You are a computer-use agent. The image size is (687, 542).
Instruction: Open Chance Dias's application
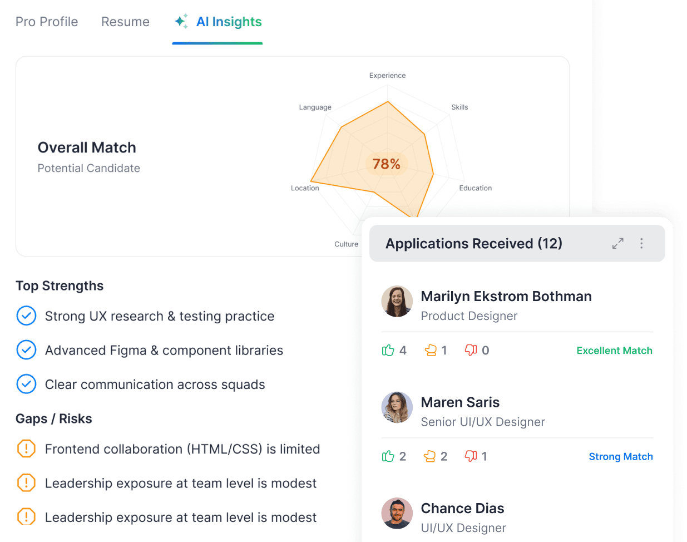[x=462, y=508]
